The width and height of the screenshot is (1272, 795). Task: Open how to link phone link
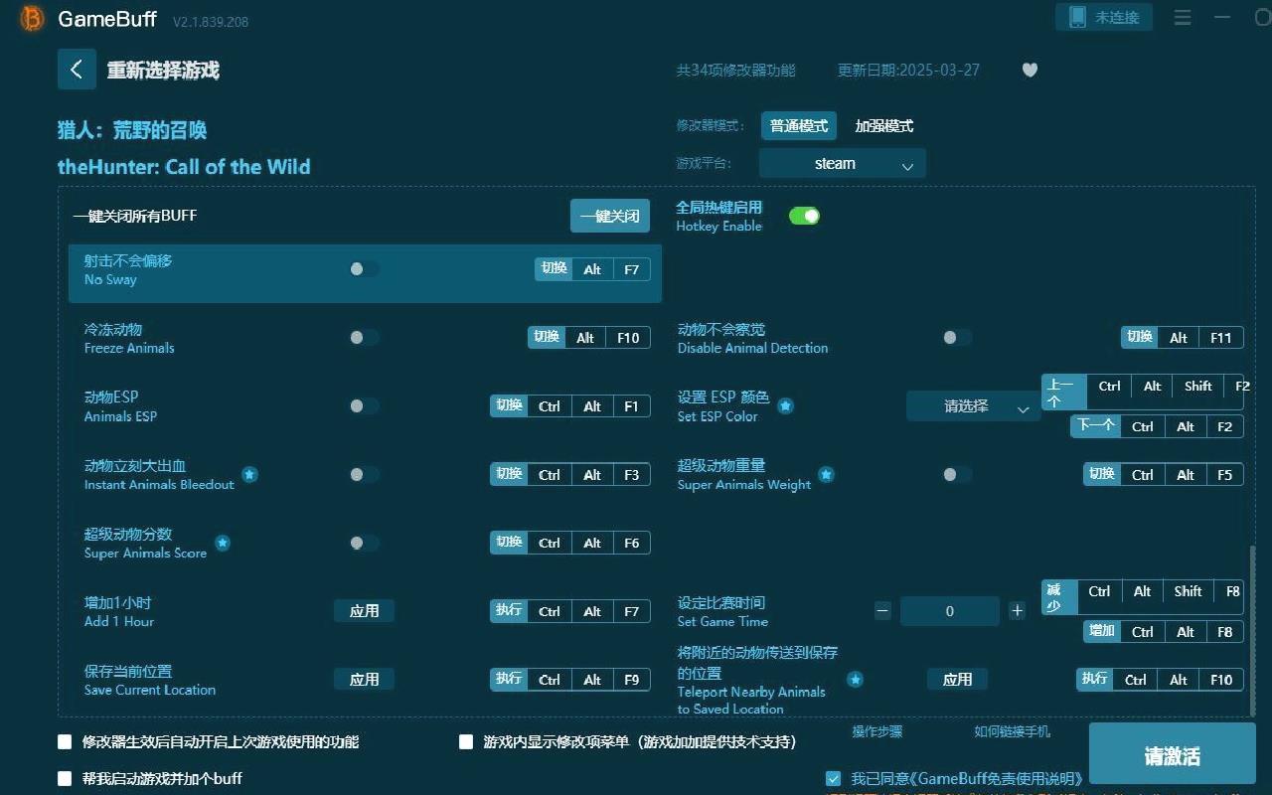pyautogui.click(x=1012, y=731)
